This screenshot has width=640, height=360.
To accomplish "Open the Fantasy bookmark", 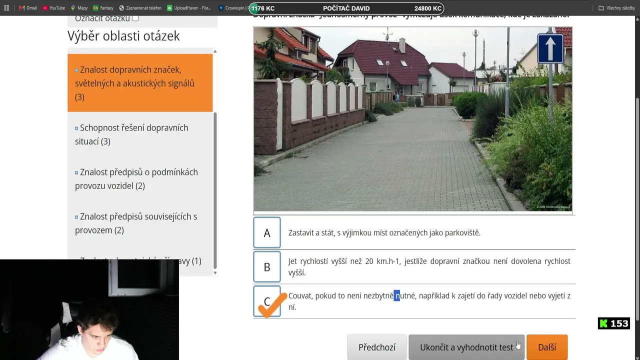I will point(103,8).
